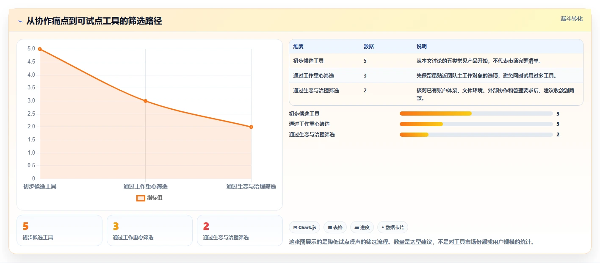Click y-axis tick label 1.0

pos(31,153)
